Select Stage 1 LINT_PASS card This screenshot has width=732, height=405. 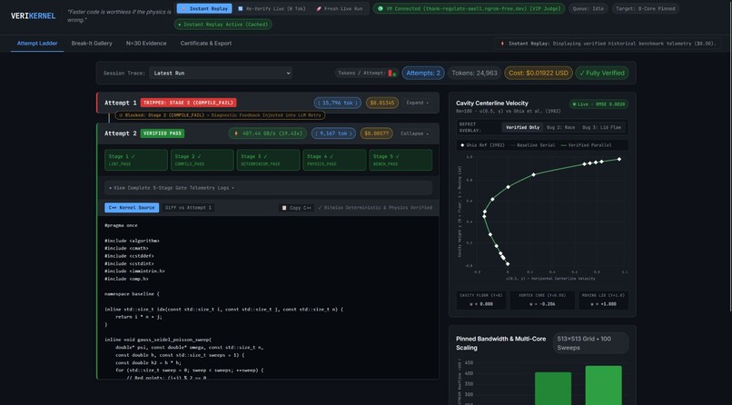(x=136, y=160)
